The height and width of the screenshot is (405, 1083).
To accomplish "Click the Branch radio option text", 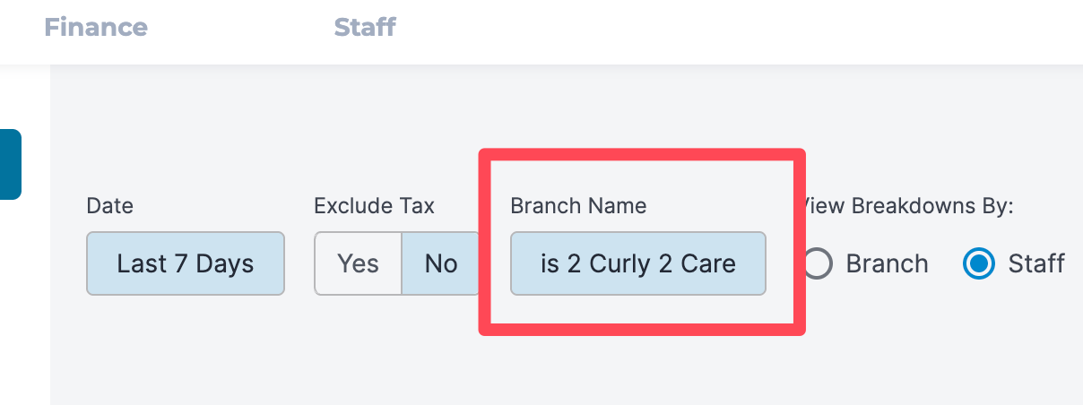I will [887, 263].
